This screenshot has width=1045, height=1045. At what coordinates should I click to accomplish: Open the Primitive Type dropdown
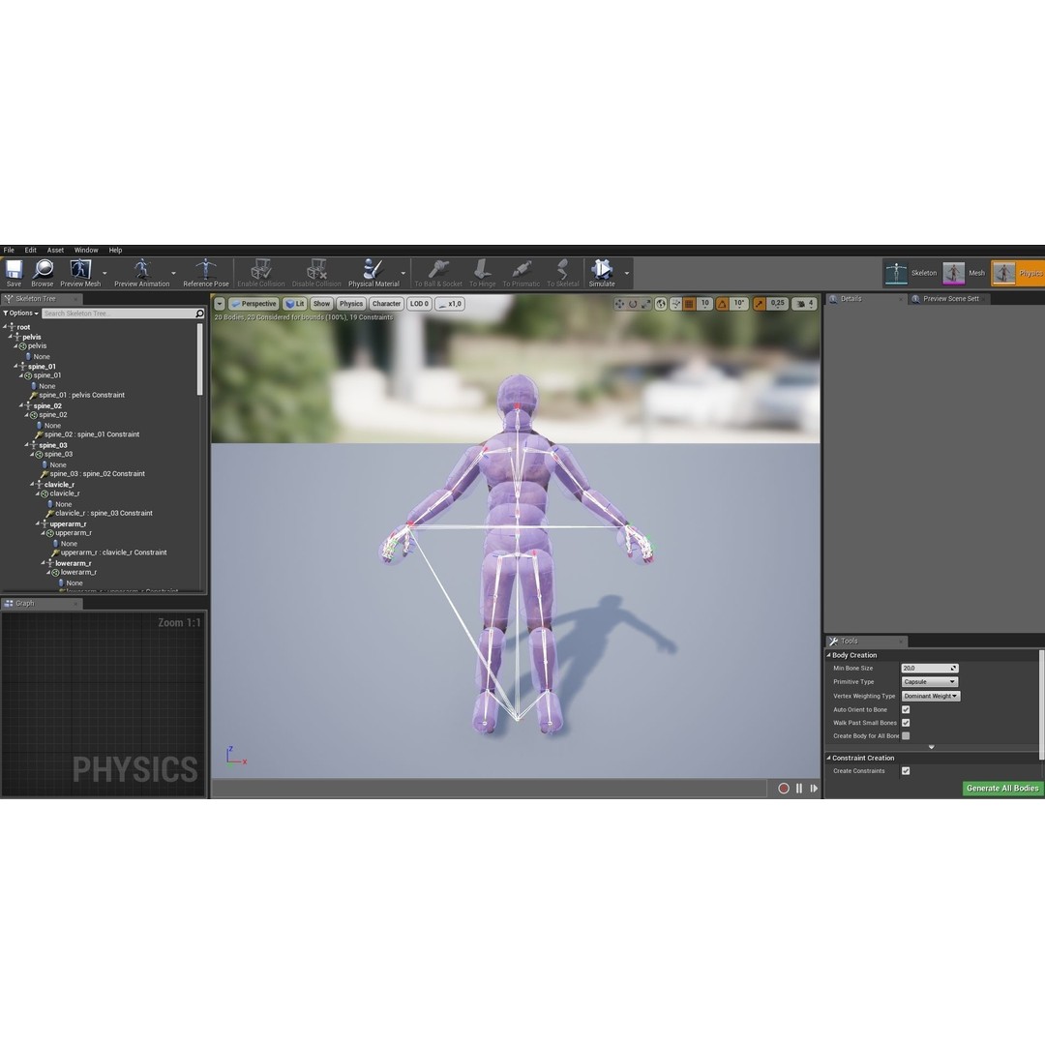(x=929, y=681)
